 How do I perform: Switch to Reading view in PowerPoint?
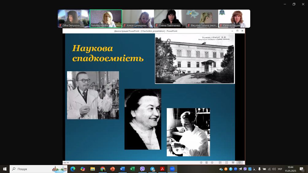point(233,163)
